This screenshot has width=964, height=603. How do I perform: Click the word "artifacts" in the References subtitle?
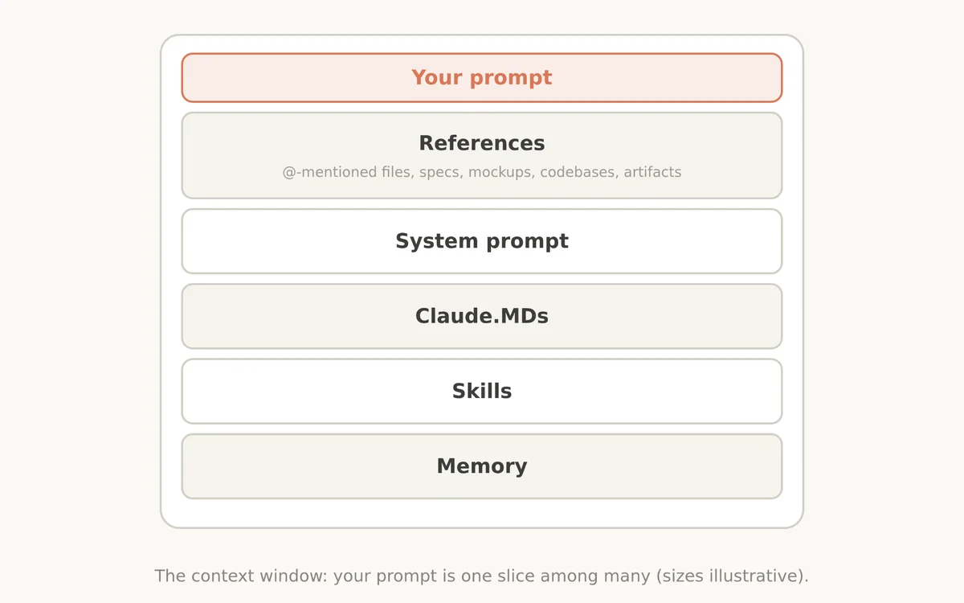tap(652, 172)
